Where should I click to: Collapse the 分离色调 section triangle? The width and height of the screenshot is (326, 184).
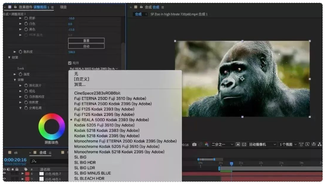[x=20, y=108]
